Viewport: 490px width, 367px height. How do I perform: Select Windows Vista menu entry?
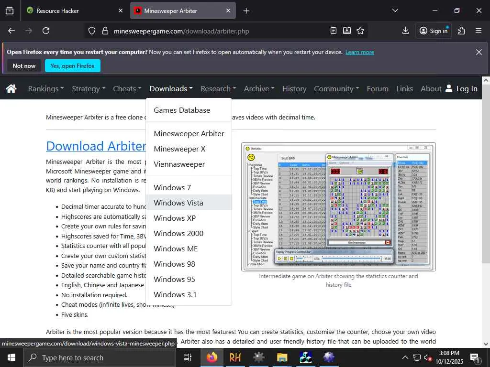pos(189,203)
